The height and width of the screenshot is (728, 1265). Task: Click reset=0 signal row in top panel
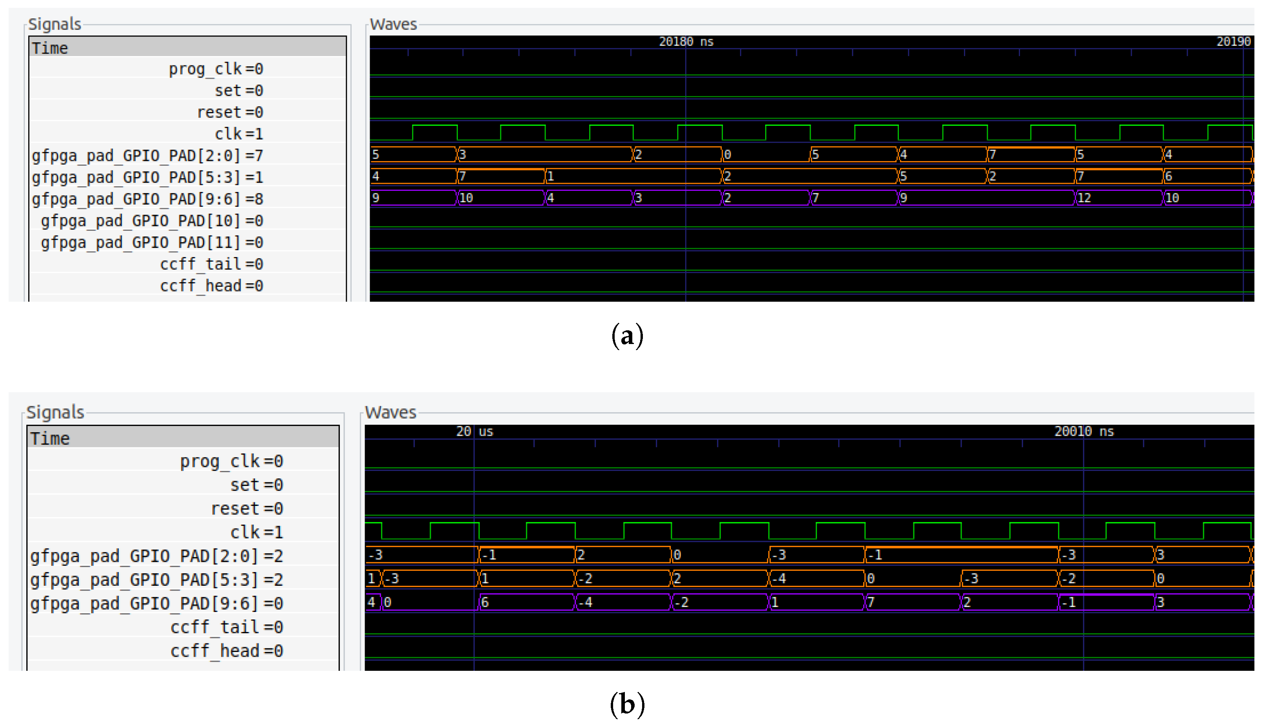pyautogui.click(x=230, y=112)
